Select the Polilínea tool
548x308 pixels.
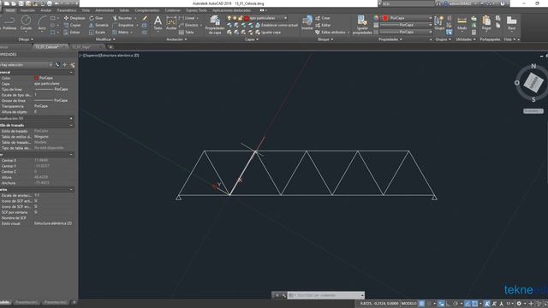[x=9, y=22]
